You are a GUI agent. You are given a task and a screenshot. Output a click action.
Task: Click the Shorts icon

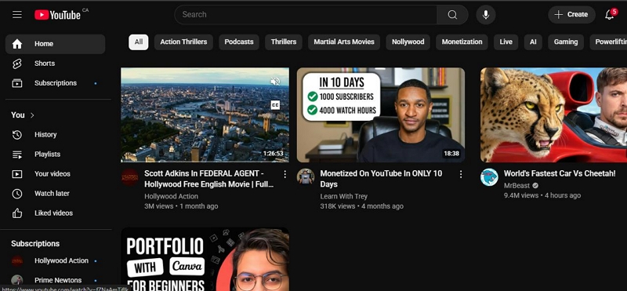[17, 64]
